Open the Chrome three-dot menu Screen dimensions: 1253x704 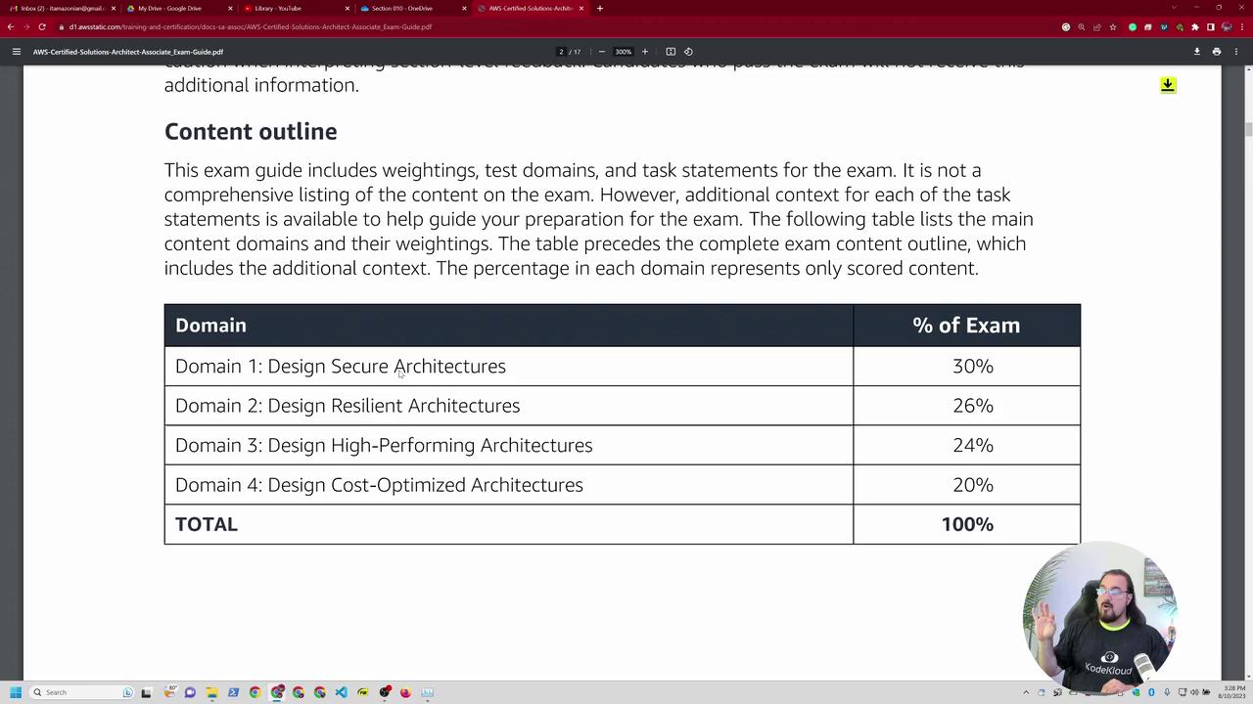(1242, 27)
